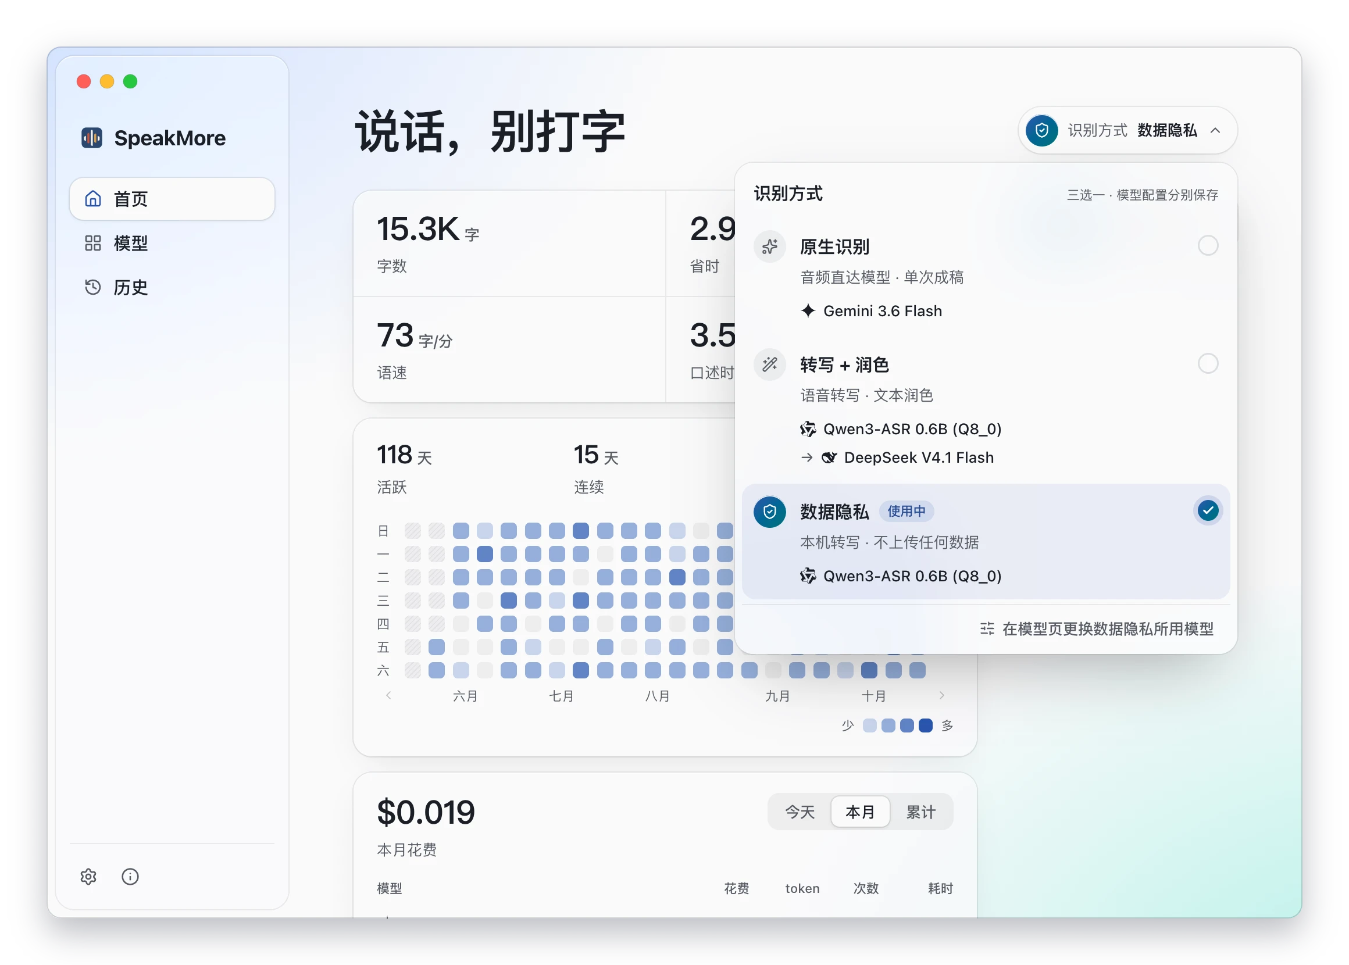Image resolution: width=1349 pixels, height=965 pixels.
Task: Click the $0.019 本月花费 amount
Action: 426,812
